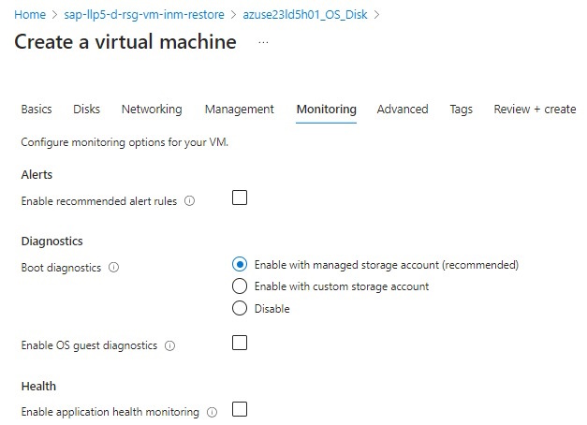Open the Disks tab
The height and width of the screenshot is (425, 587).
pyautogui.click(x=86, y=110)
